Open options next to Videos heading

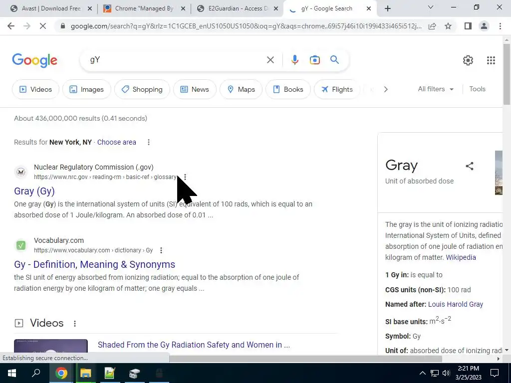pos(75,323)
